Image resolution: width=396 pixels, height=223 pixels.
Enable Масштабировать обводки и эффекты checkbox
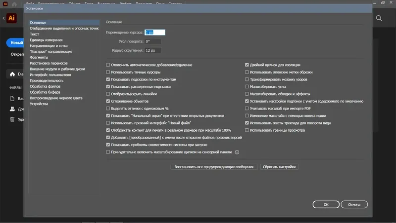pos(247,94)
